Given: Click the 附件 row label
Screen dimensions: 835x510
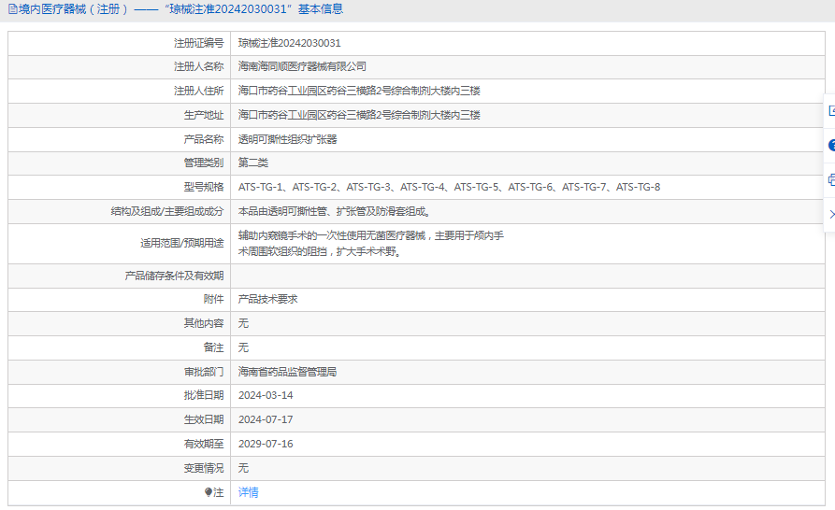Looking at the screenshot, I should 213,300.
